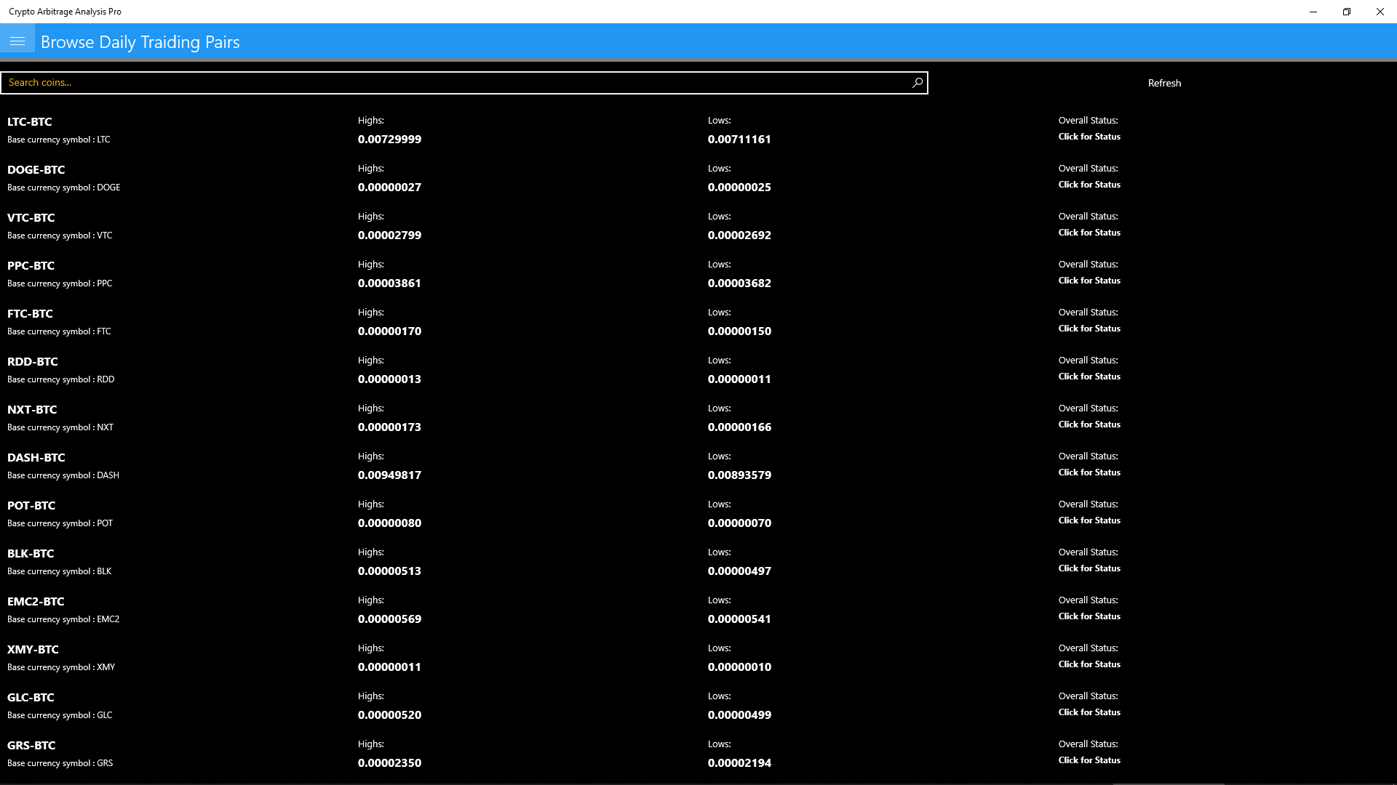Click for Status on EMC2-BTC row
Viewport: 1397px width, 785px height.
pyautogui.click(x=1088, y=616)
